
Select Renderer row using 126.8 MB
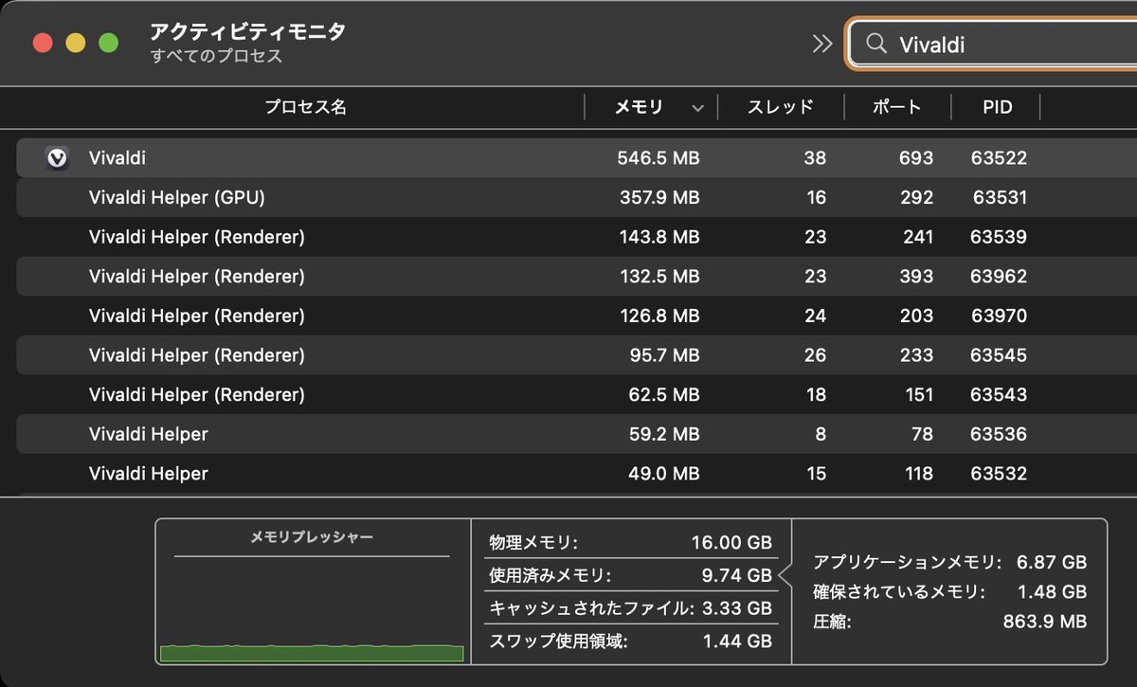tap(577, 316)
